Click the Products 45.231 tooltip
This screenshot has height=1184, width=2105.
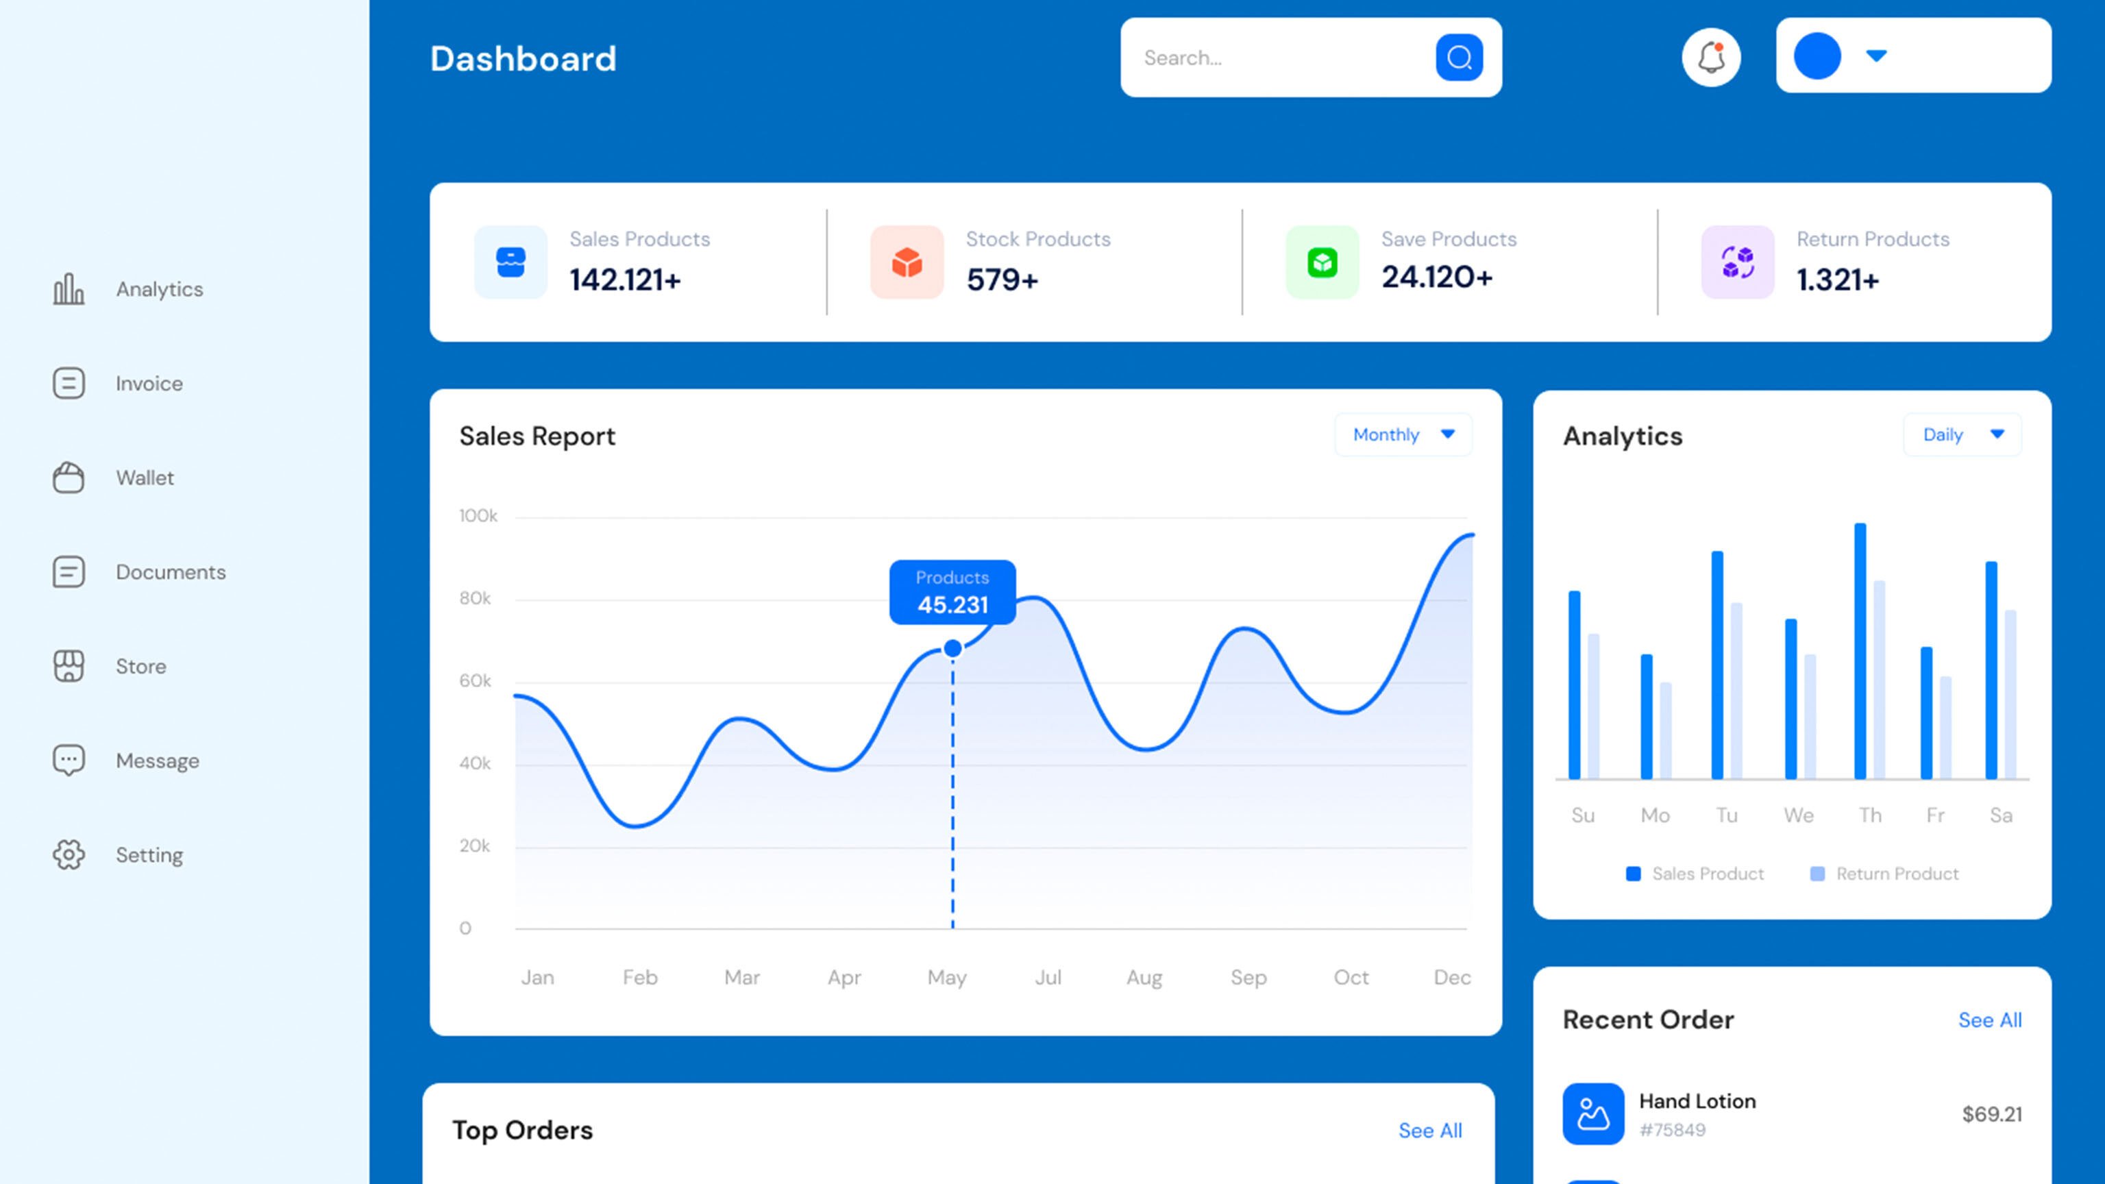[x=953, y=593]
